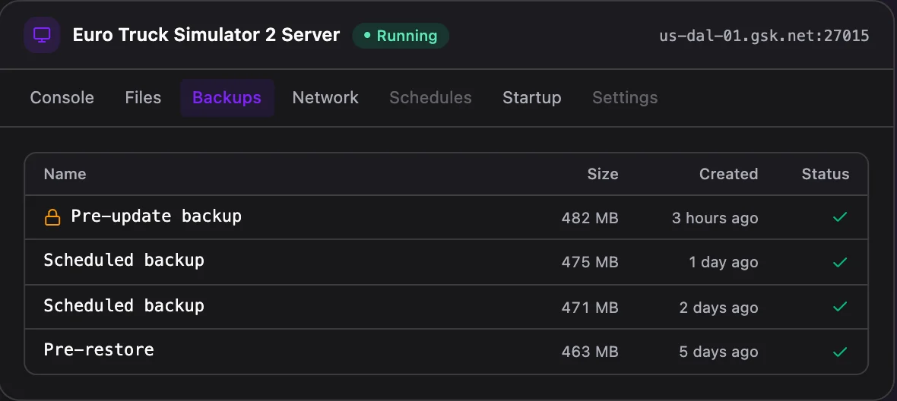The image size is (897, 401).
Task: Open the Console tab
Action: point(62,98)
